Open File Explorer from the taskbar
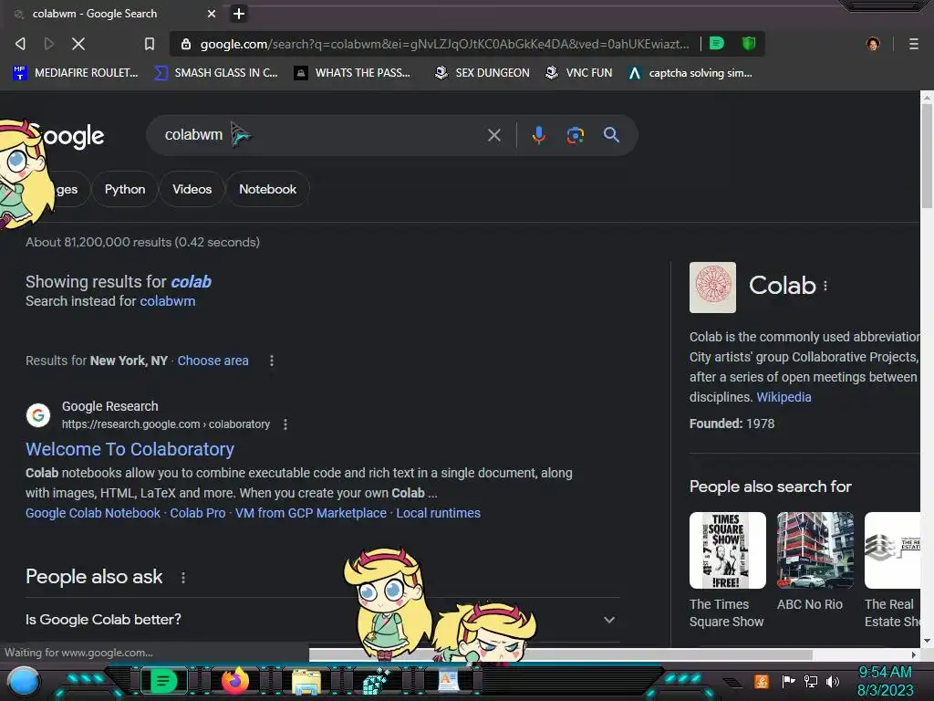Viewport: 934px width, 701px height. pos(306,682)
